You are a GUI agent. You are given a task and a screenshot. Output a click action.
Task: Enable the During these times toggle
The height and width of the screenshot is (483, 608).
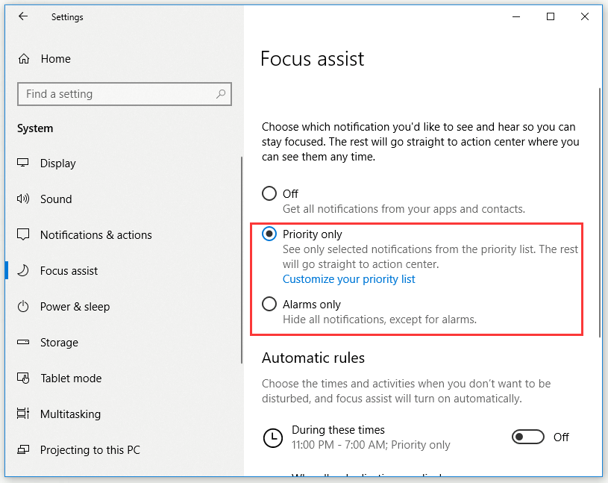point(528,437)
